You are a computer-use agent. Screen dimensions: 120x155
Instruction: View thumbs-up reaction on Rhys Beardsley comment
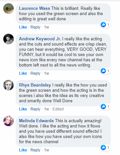103,107
